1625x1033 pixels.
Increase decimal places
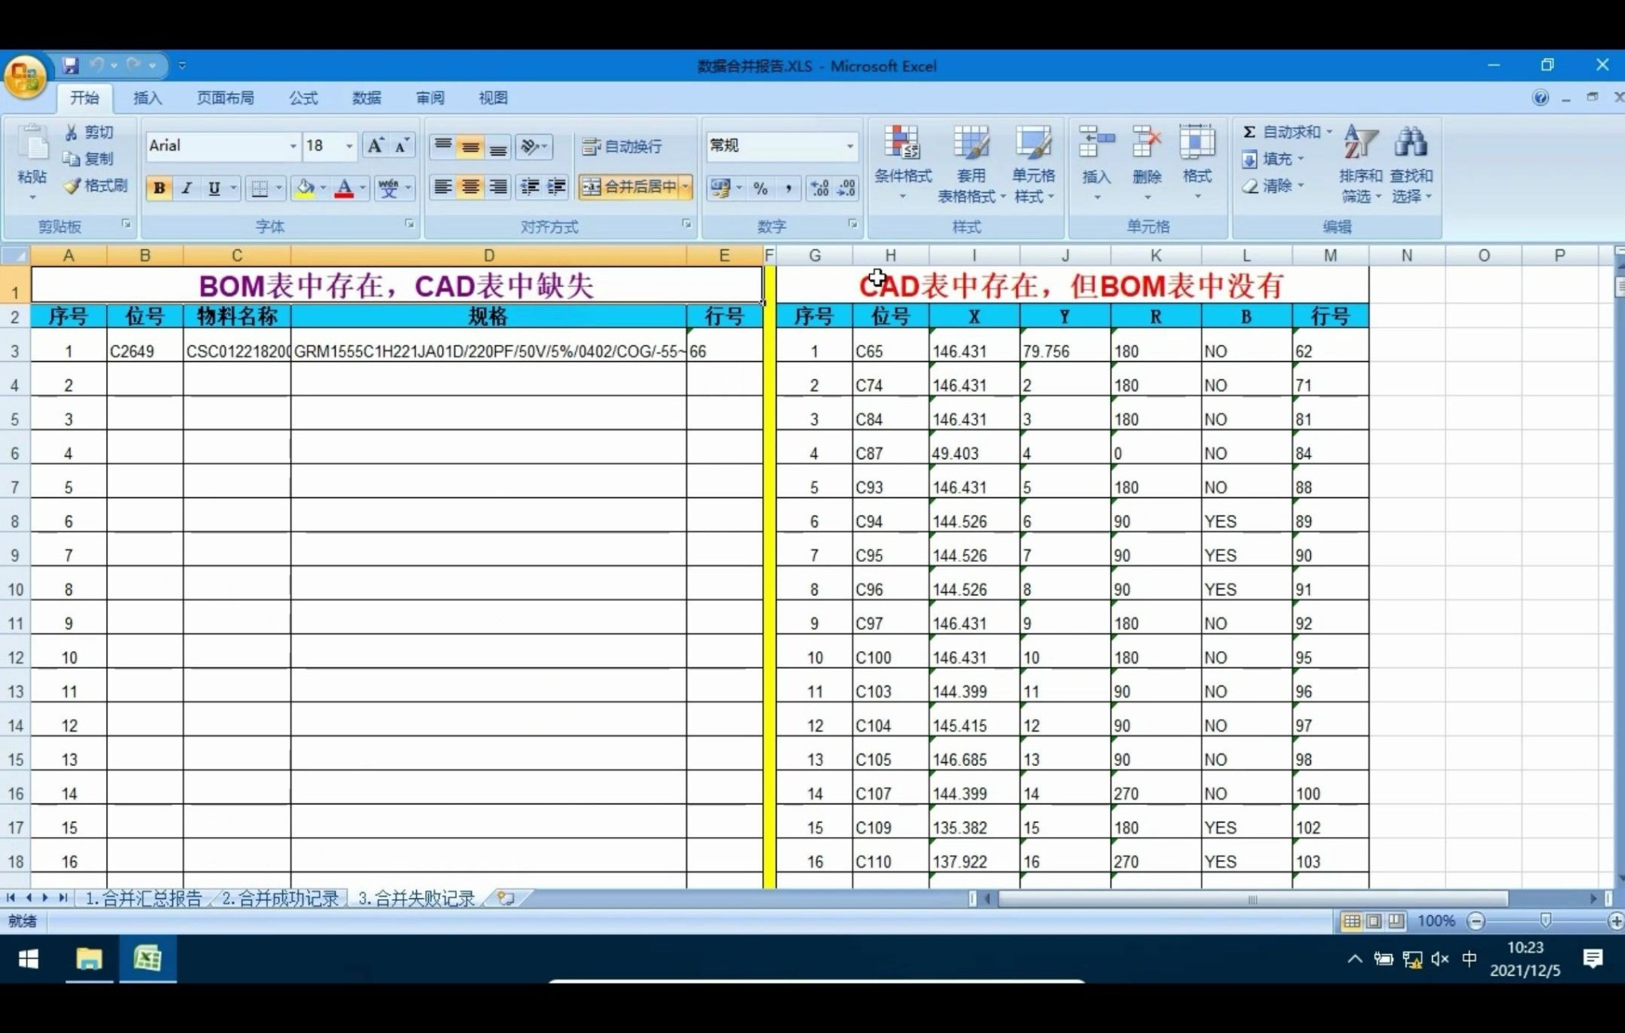pyautogui.click(x=820, y=187)
